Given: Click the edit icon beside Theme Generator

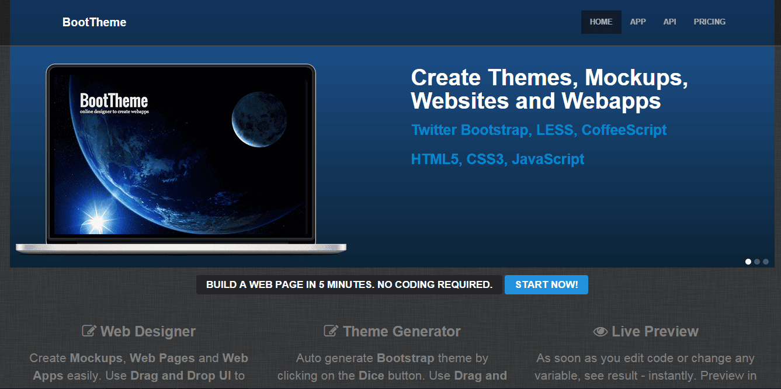Looking at the screenshot, I should pyautogui.click(x=331, y=332).
